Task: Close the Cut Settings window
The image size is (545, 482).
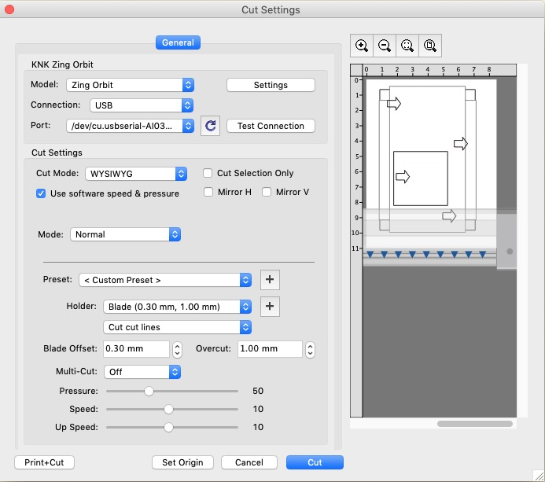Action: tap(9, 9)
